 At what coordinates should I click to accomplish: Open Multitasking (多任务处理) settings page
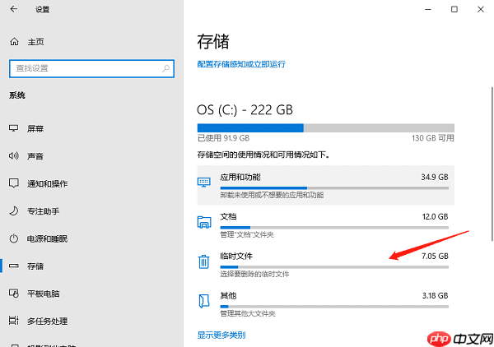point(46,321)
